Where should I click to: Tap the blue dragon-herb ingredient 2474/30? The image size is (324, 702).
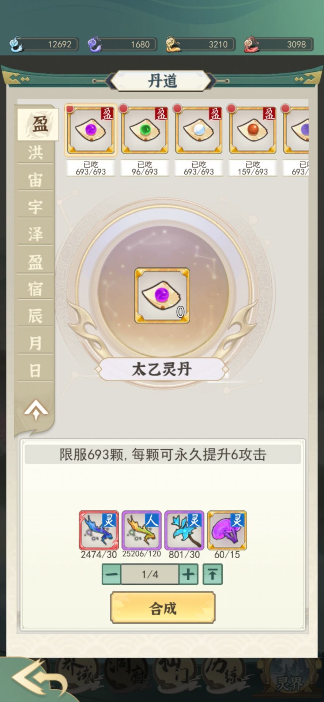99,530
